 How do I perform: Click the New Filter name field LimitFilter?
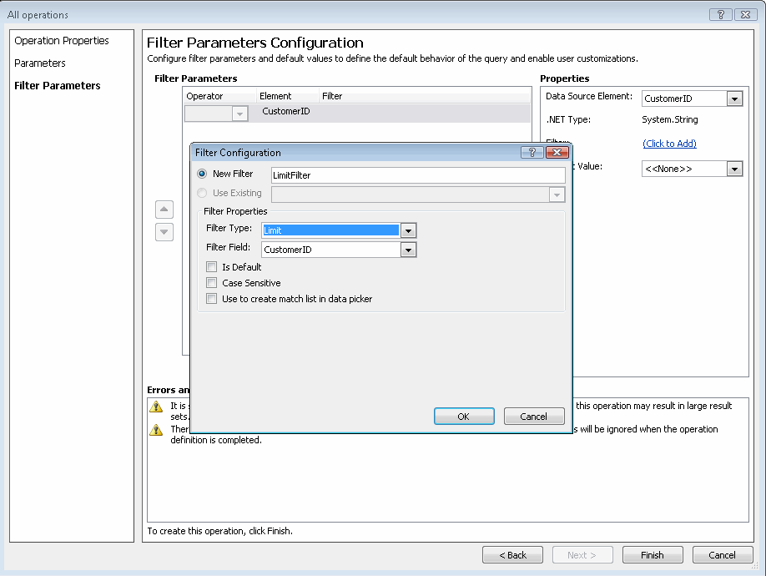pos(418,175)
